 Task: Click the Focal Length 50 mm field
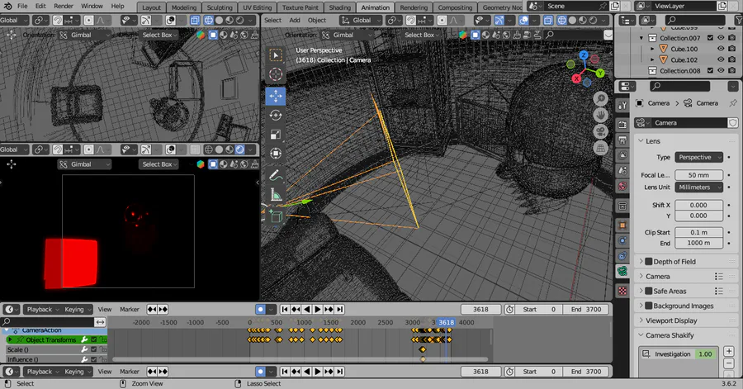point(699,175)
